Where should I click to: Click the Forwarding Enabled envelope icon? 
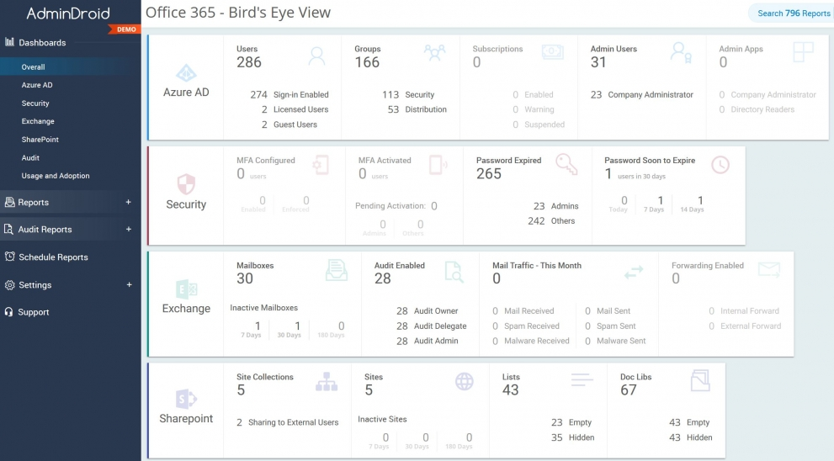coord(769,269)
